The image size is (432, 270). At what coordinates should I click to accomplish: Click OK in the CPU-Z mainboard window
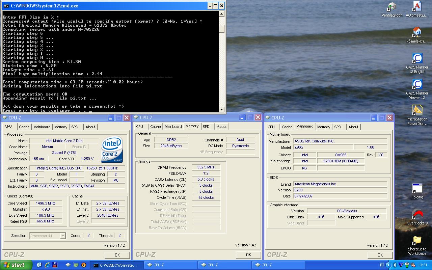tap(380, 255)
